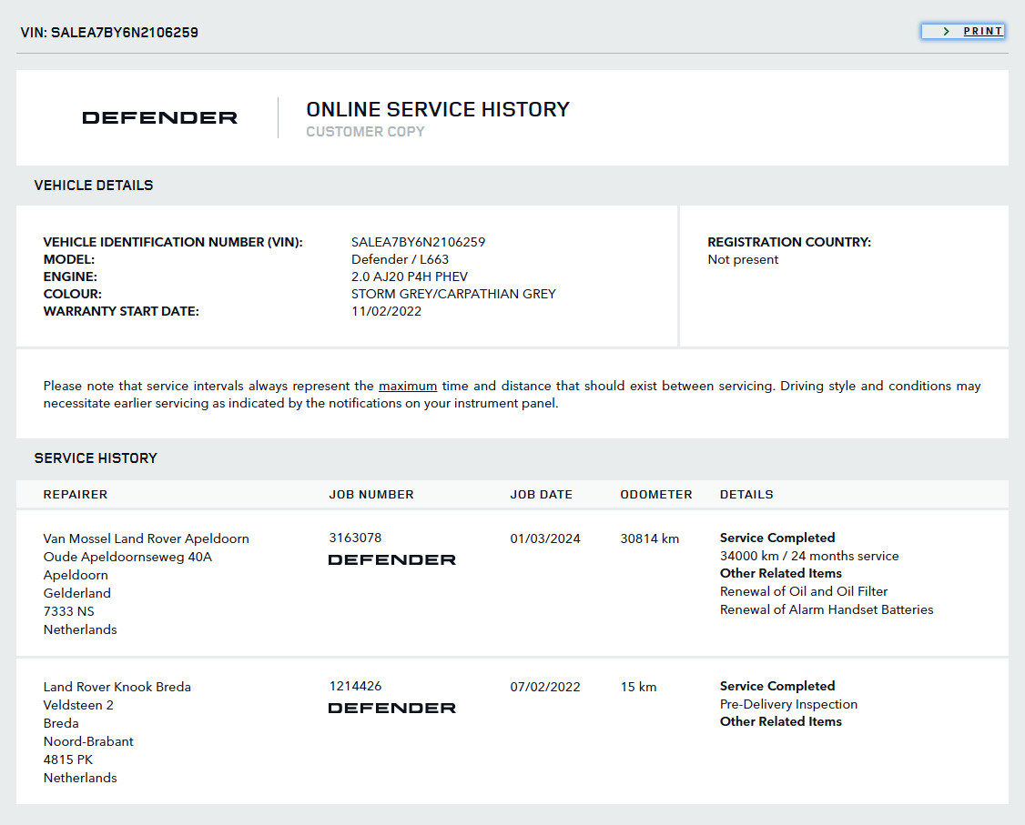
Task: Click the underlined 'maximum' text
Action: (x=408, y=386)
